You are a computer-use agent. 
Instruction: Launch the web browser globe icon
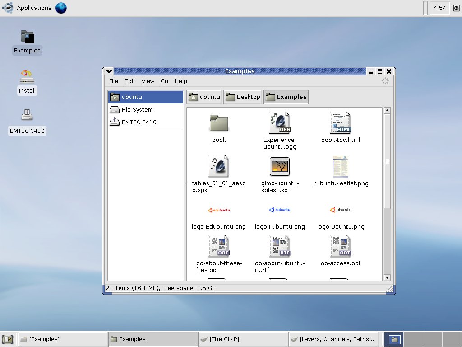click(61, 8)
